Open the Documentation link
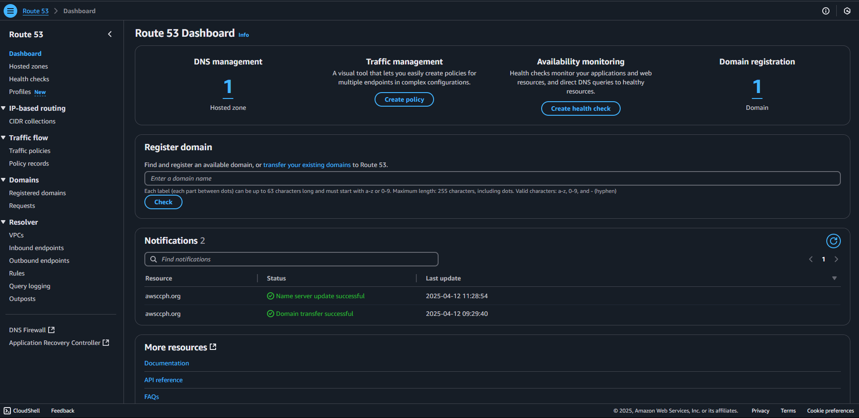859x418 pixels. [167, 363]
